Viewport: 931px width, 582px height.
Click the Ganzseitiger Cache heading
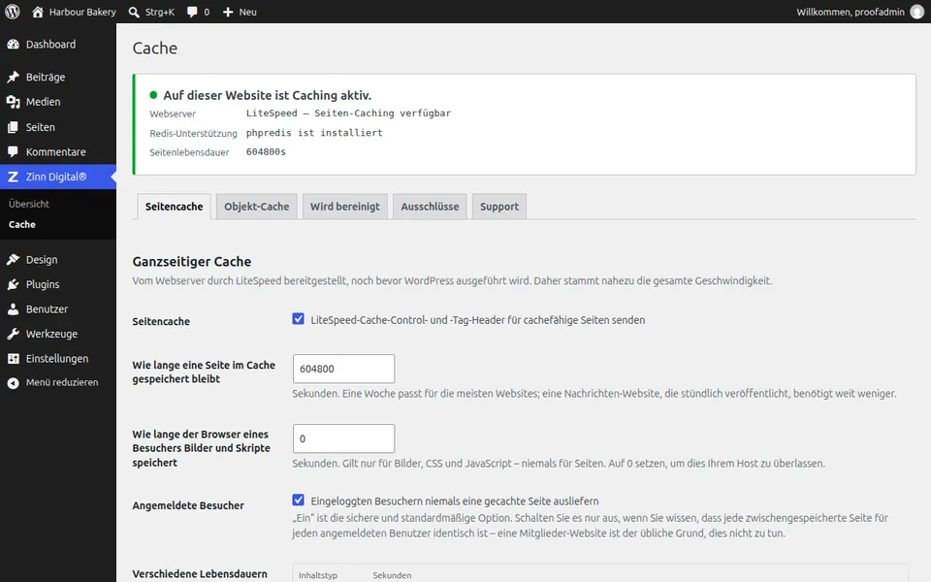(192, 262)
